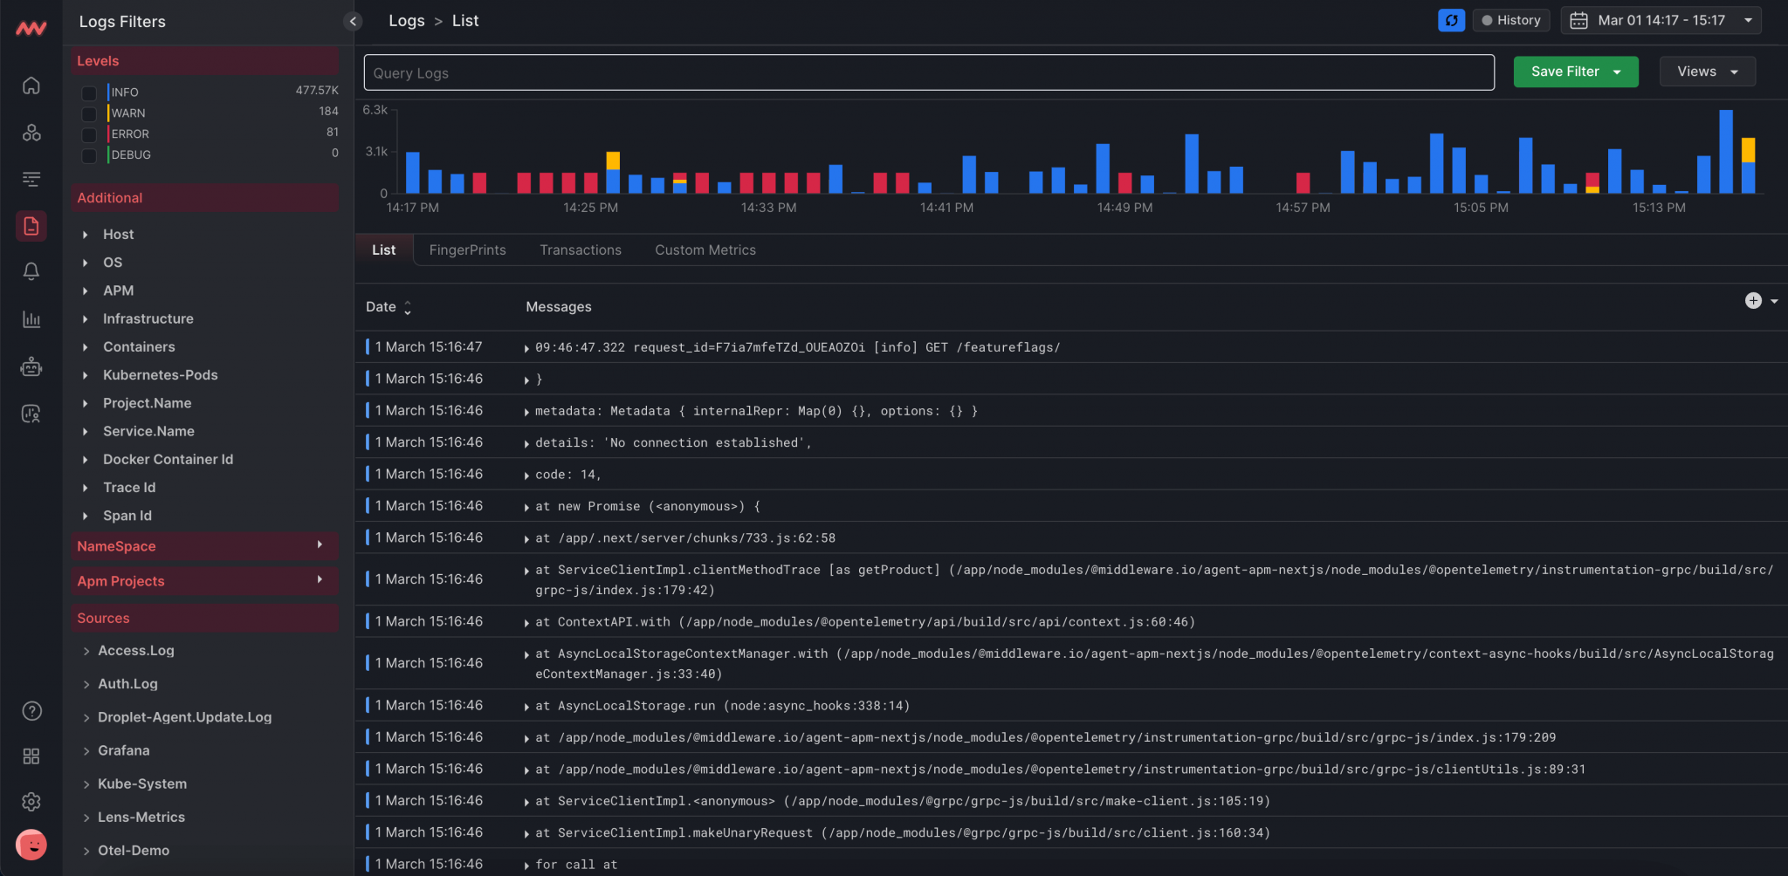The width and height of the screenshot is (1788, 876).
Task: Open the date range picker dropdown
Action: click(1659, 20)
